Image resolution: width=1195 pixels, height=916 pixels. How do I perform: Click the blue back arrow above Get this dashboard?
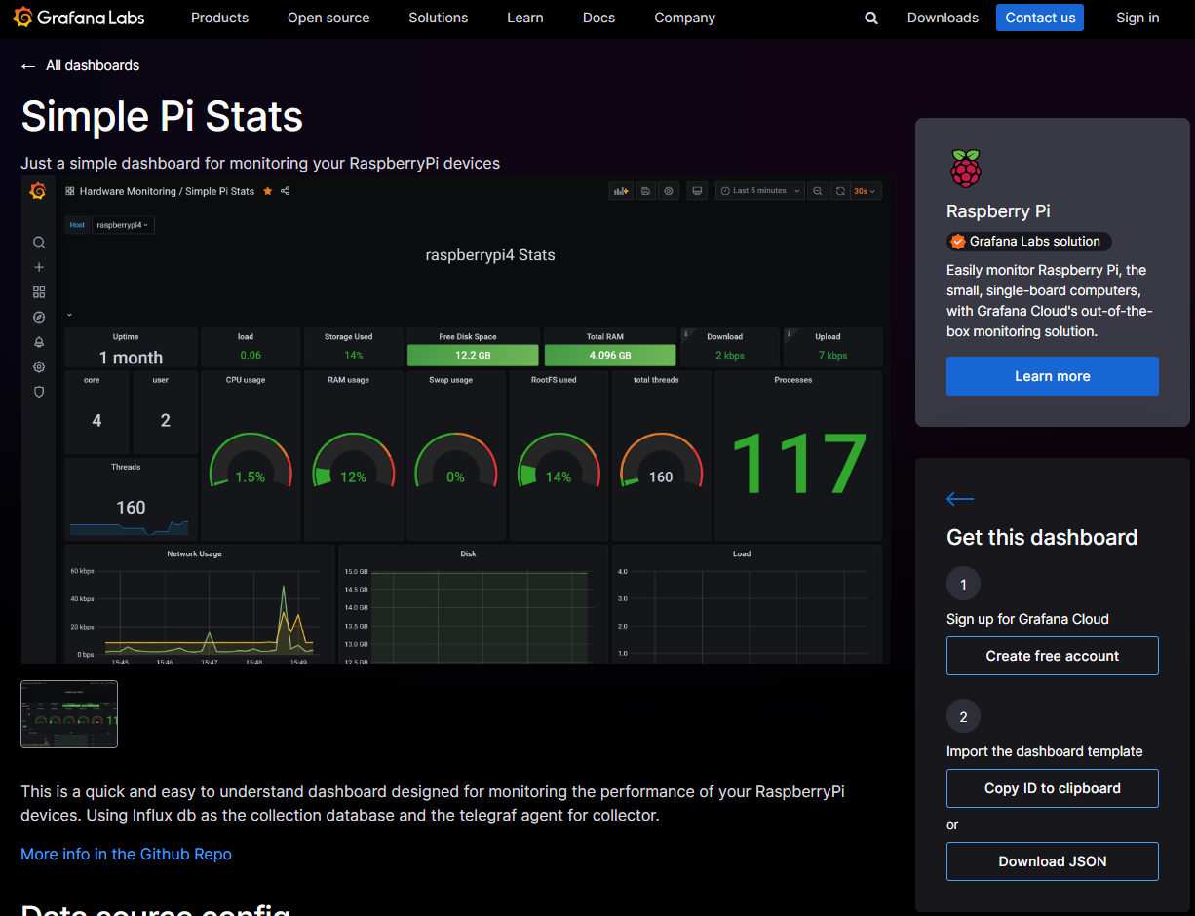960,499
